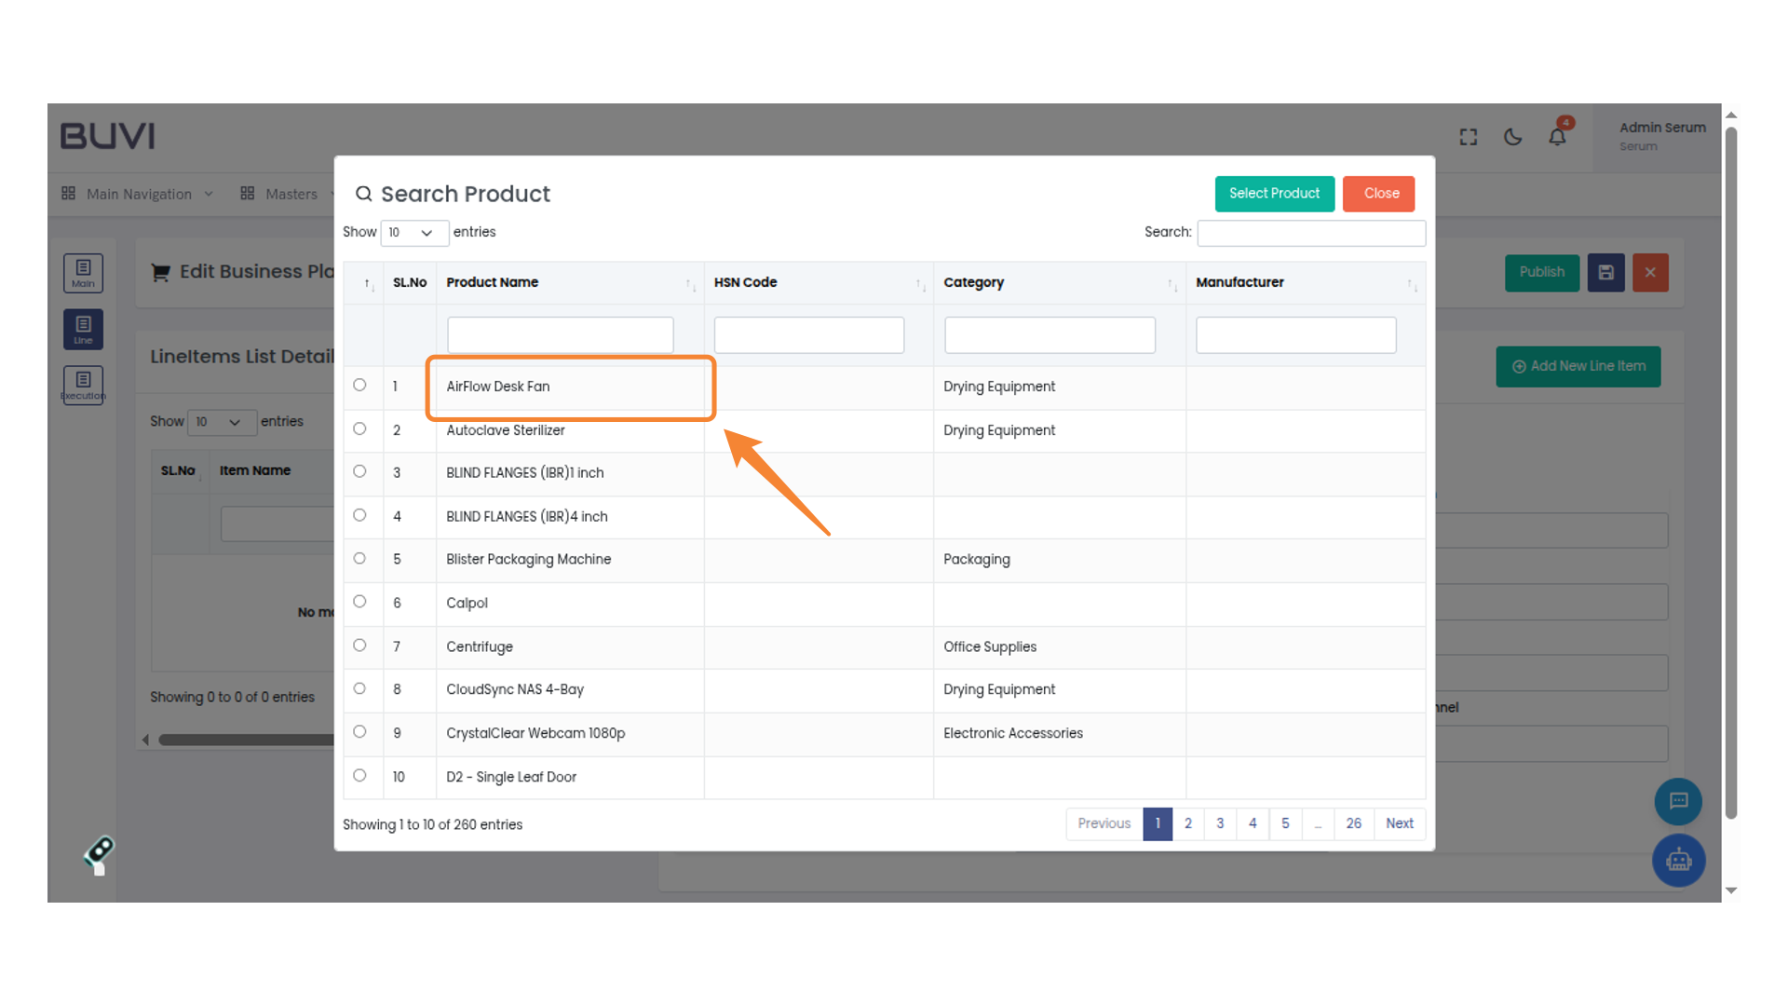Click the Select Product button
The image size is (1788, 1006).
coord(1274,194)
